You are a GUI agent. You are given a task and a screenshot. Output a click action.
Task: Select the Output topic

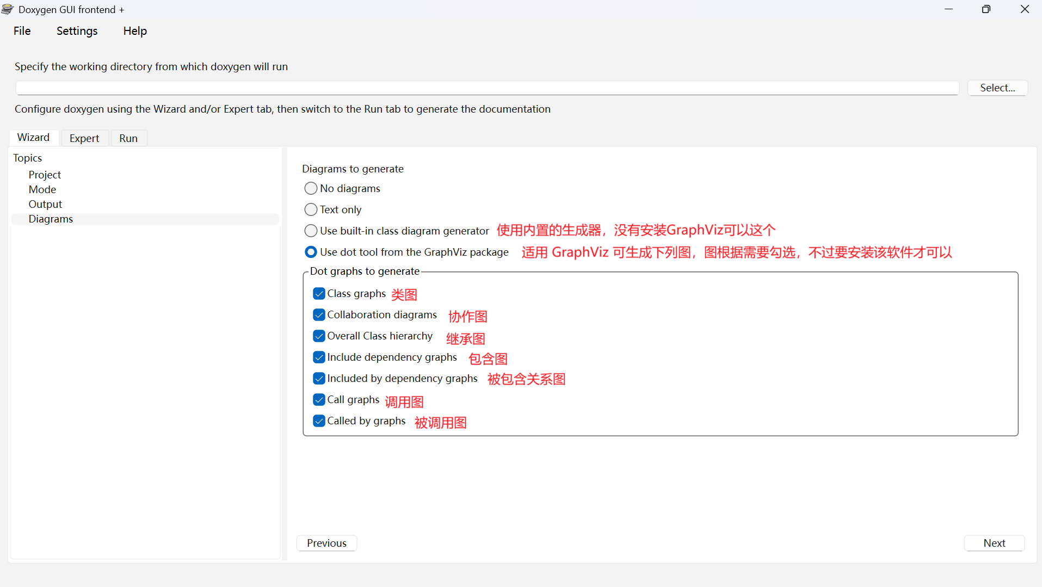click(45, 204)
